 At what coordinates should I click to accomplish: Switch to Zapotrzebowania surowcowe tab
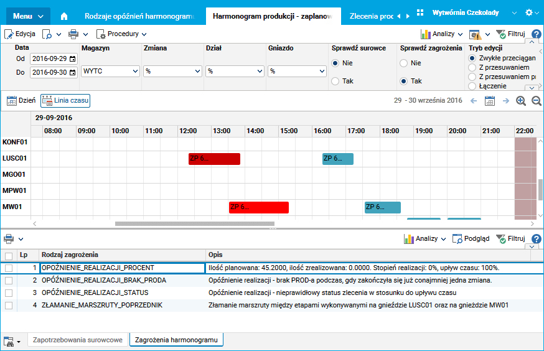click(x=78, y=340)
